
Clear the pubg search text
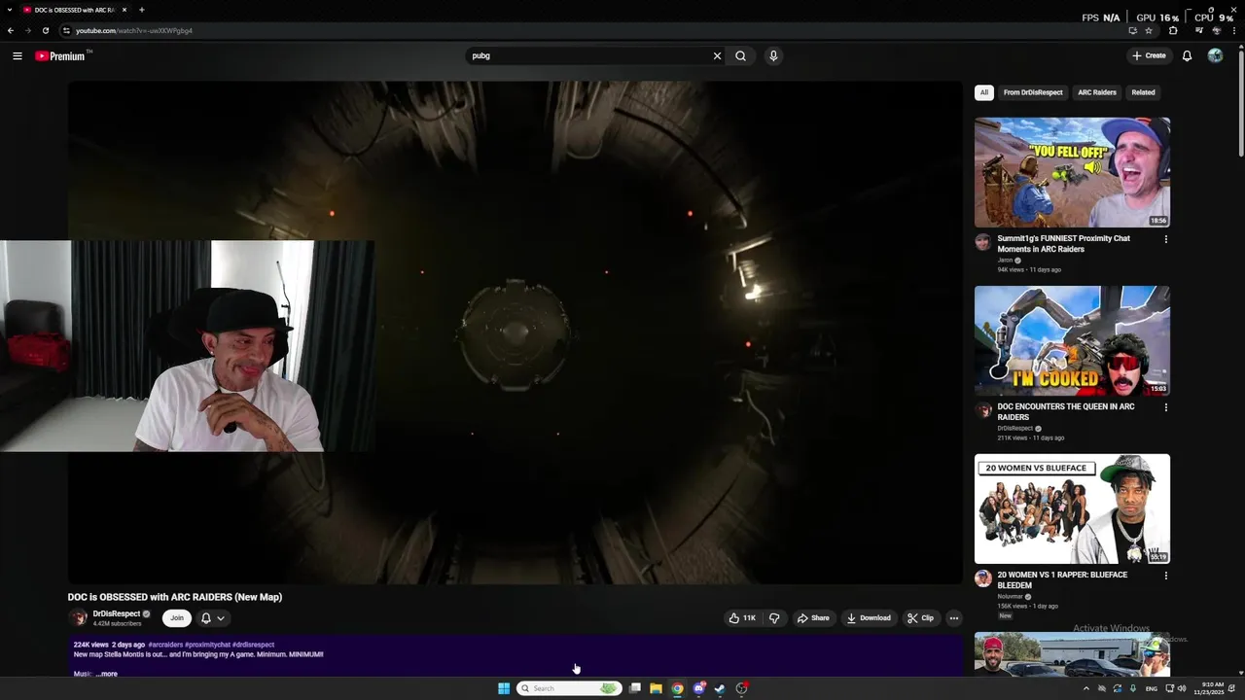pos(717,55)
